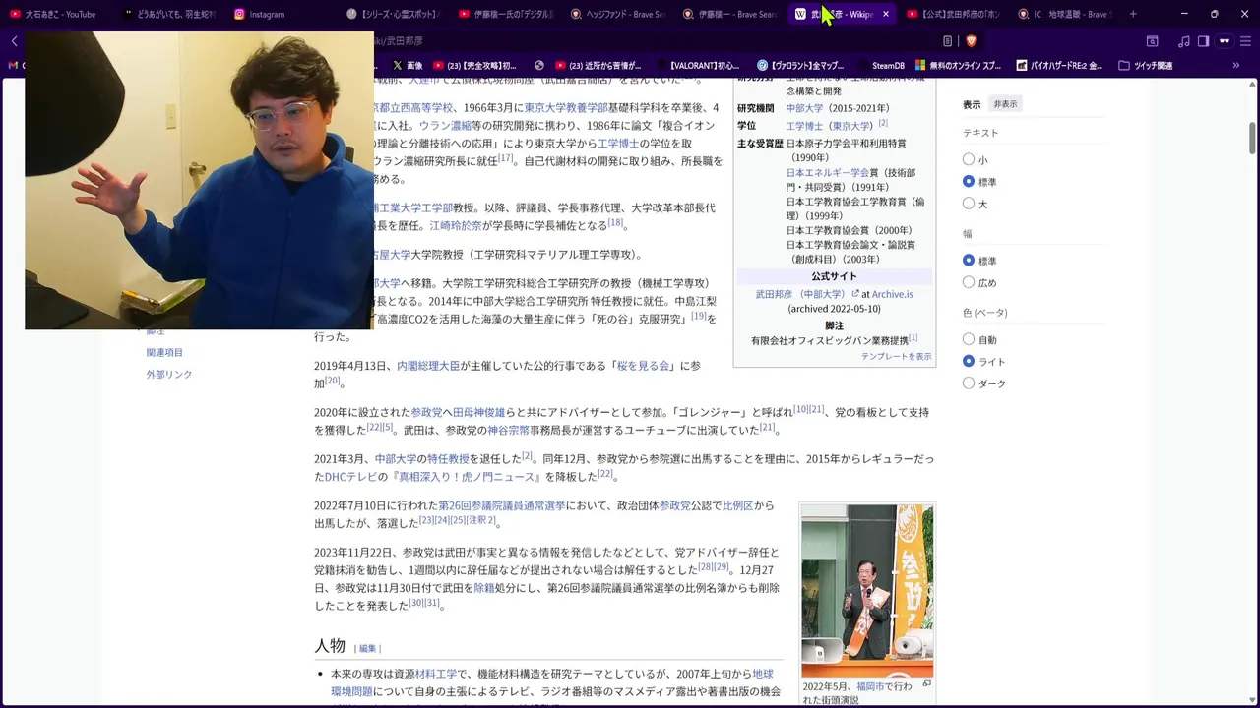
Task: Select 大 text size radio
Action: (969, 204)
